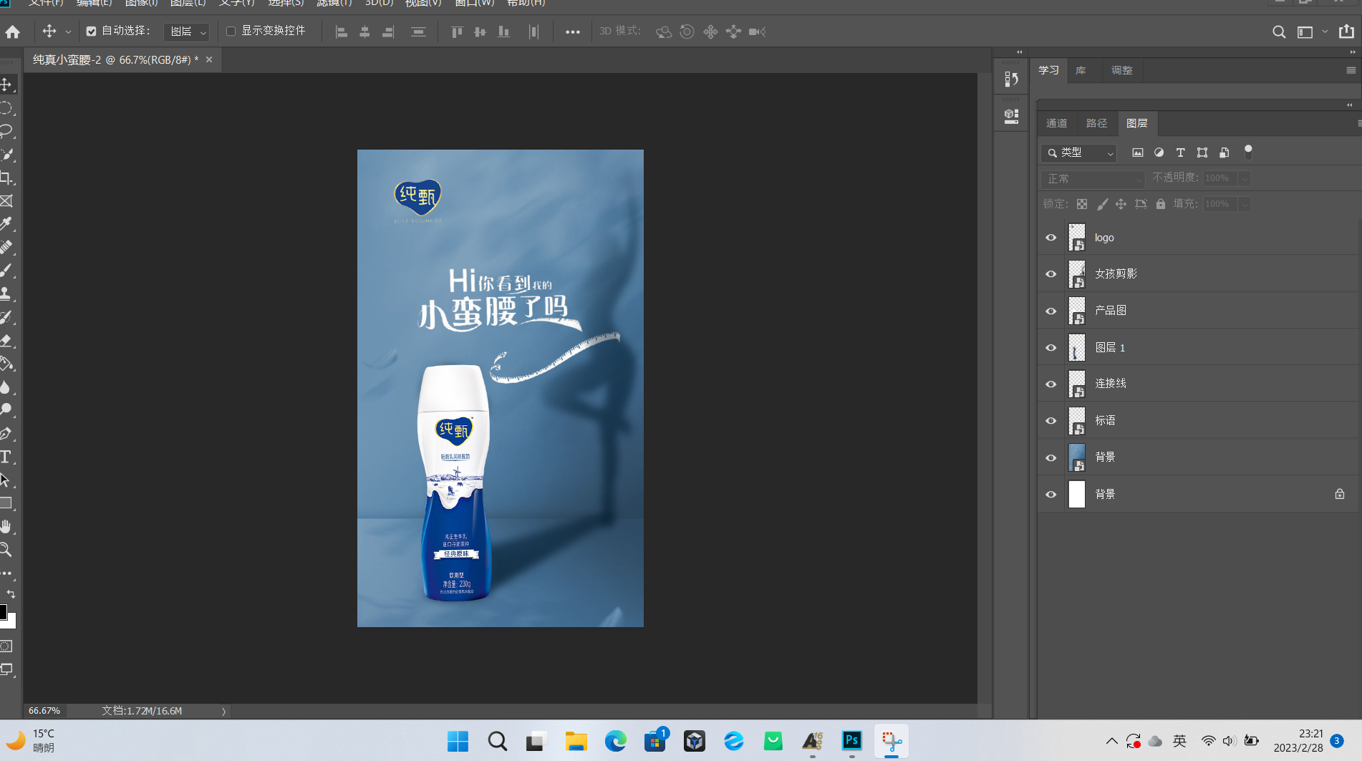
Task: Select the Rectangle shape tool
Action: pos(6,503)
